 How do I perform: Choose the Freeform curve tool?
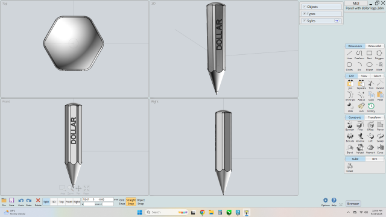(x=359, y=55)
